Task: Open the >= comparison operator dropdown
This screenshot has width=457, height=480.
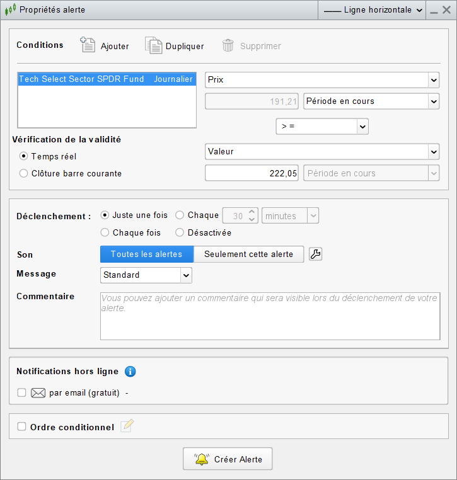Action: click(322, 127)
